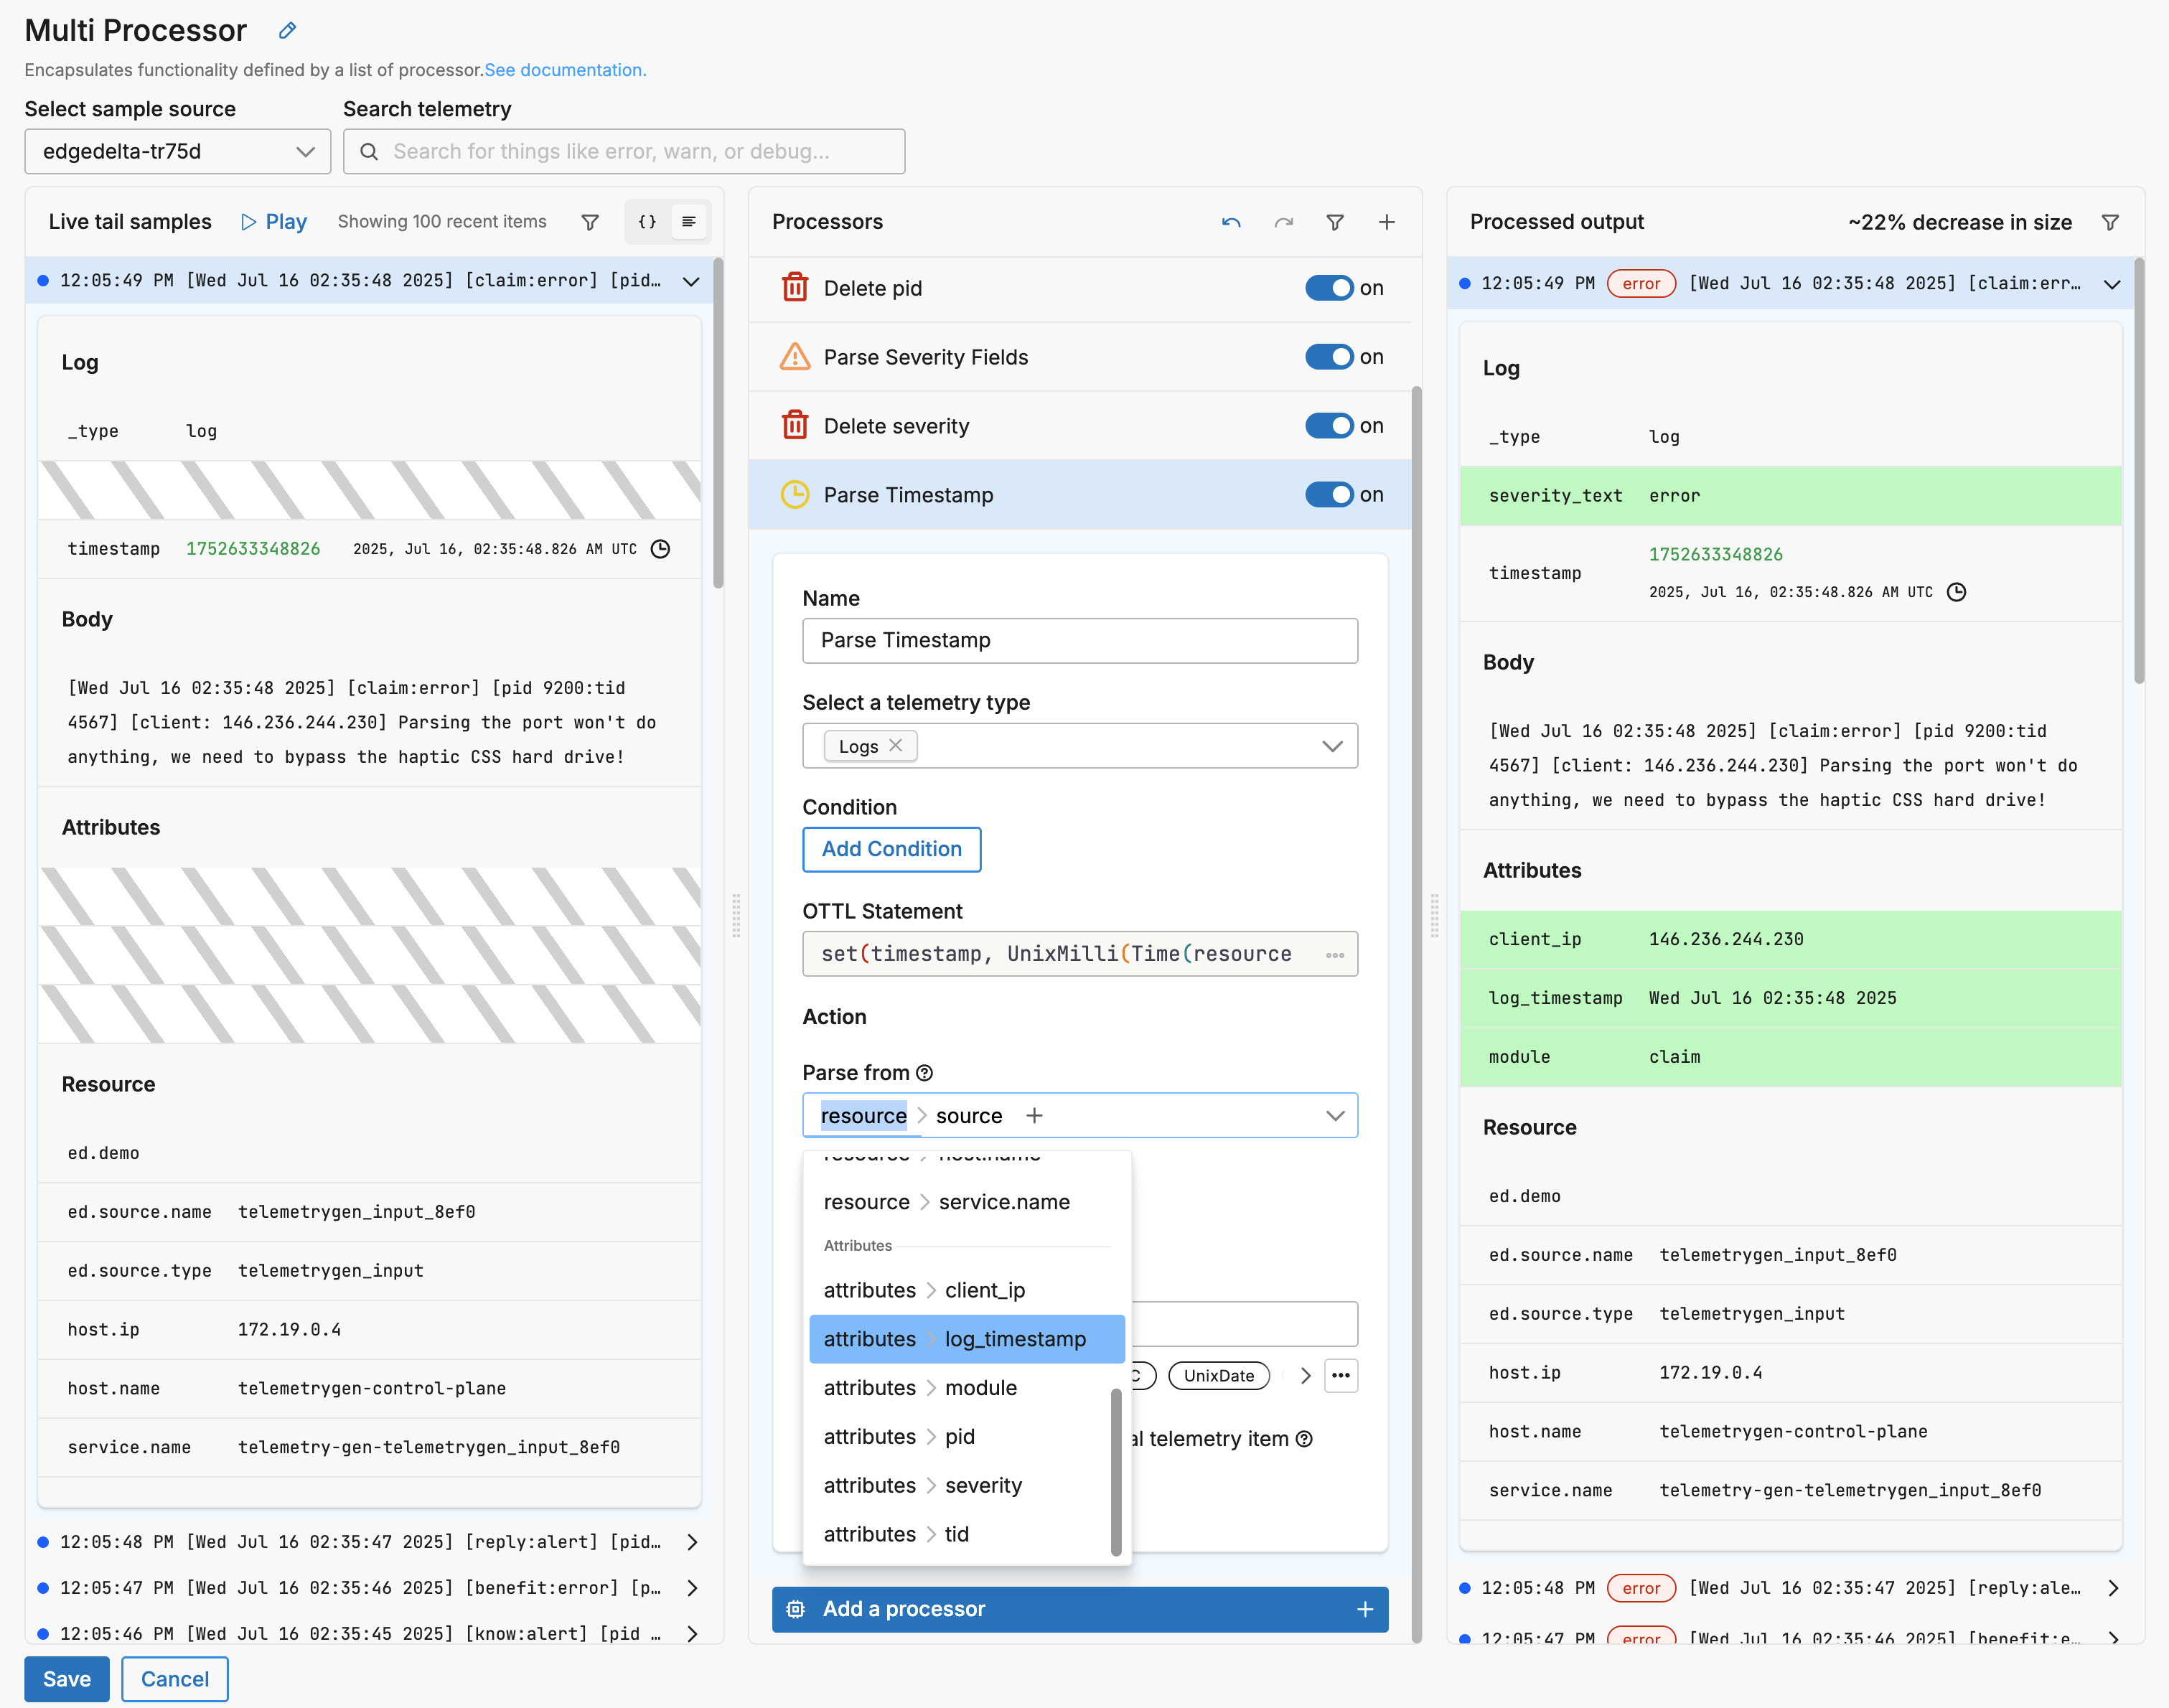Click the Name field containing Parse Timestamp
This screenshot has width=2169, height=1708.
coord(1080,641)
